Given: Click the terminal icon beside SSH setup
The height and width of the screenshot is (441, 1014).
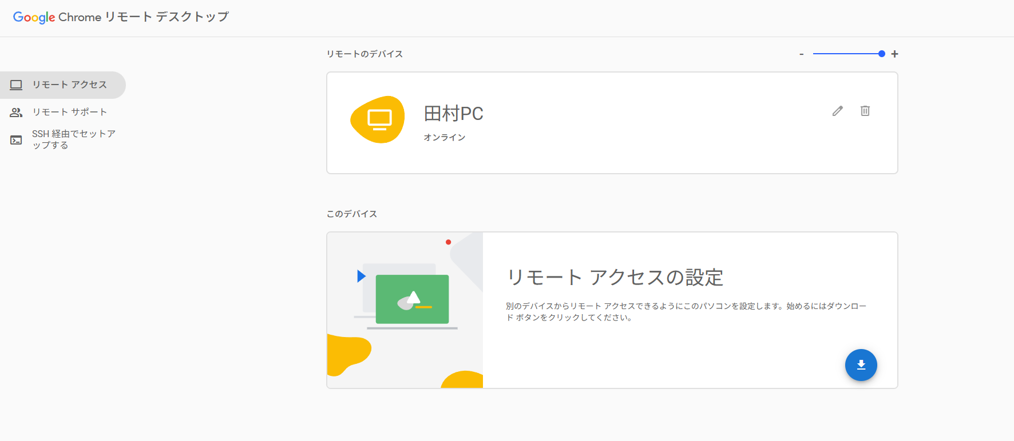Looking at the screenshot, I should 16,140.
